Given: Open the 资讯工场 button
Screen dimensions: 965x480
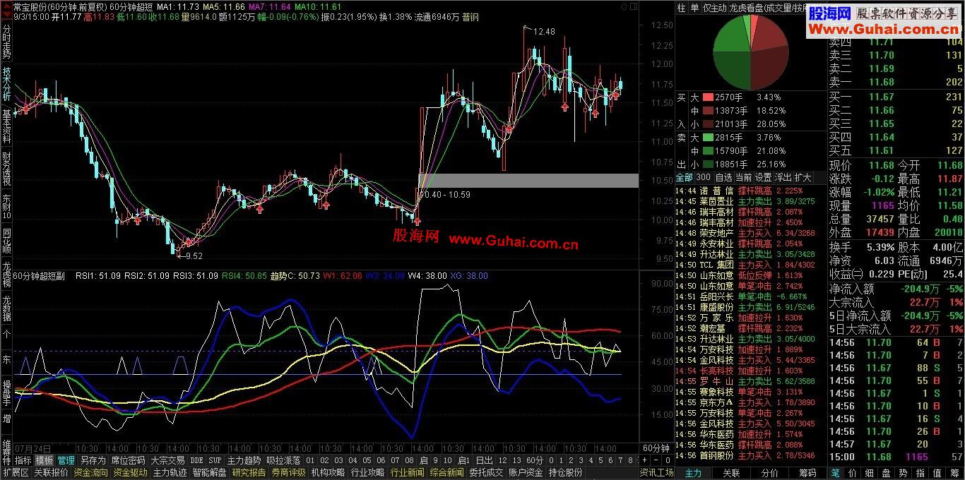Looking at the screenshot, I should click(656, 473).
